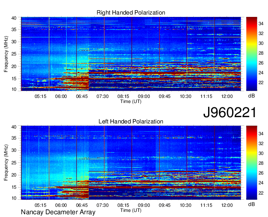
Task: Click inside the Left Handed Polarization spectrogram
Action: [131, 162]
